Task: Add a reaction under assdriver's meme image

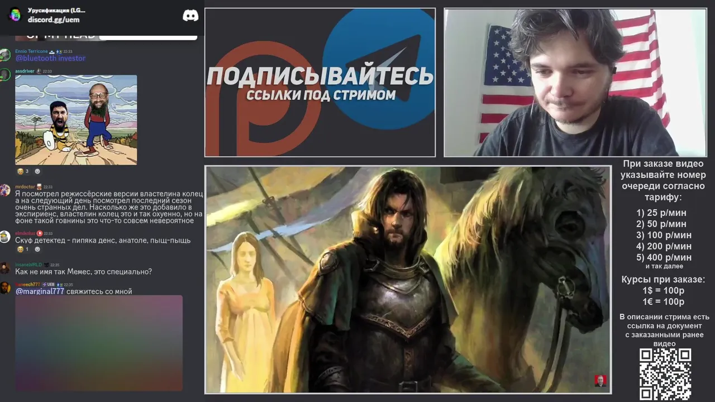Action: (x=37, y=171)
